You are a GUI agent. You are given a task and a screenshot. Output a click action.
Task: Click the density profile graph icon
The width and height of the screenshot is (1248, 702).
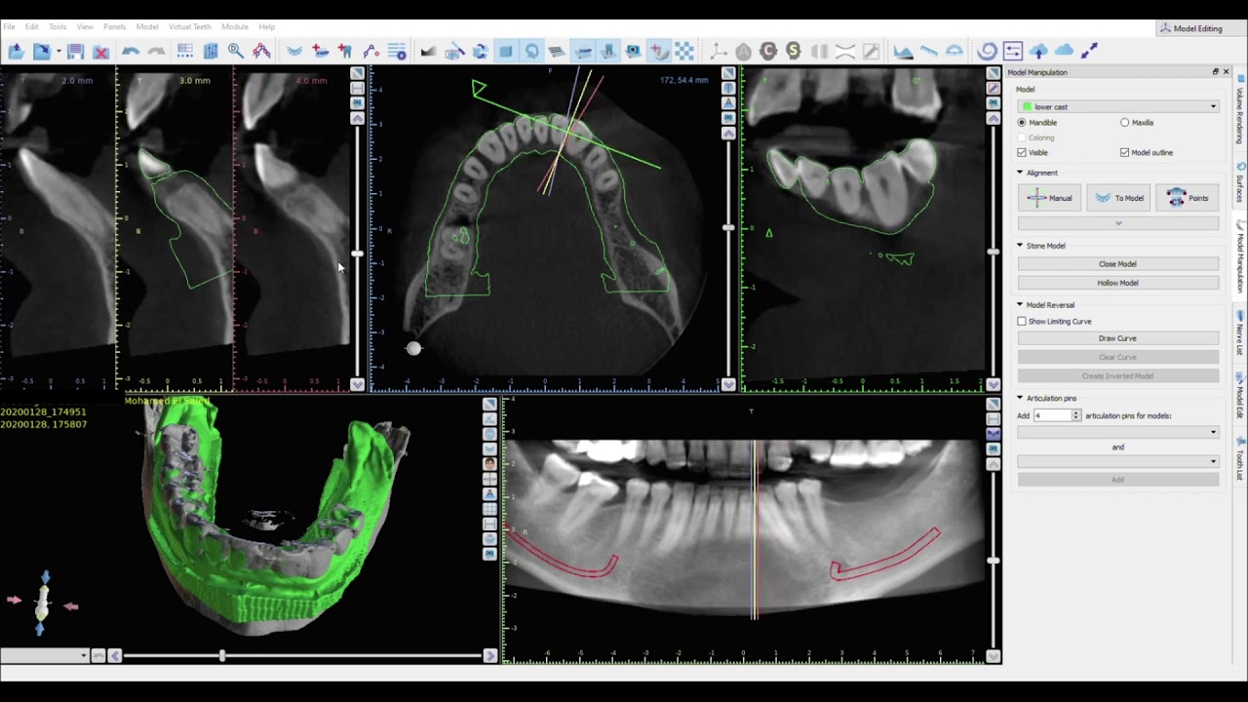(x=903, y=51)
